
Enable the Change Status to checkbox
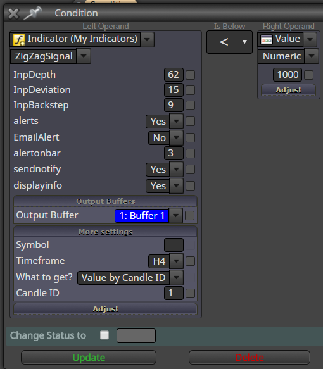[x=104, y=335]
